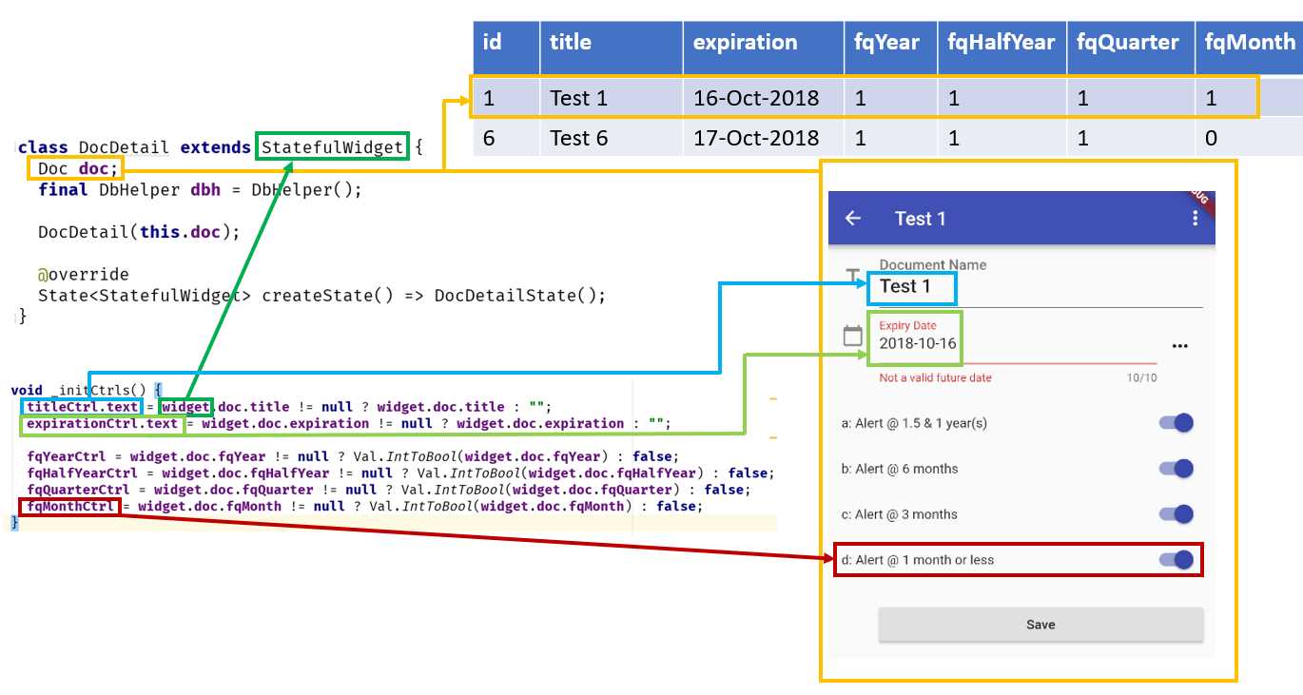Viewport: 1303px width, 695px height.
Task: Click the 'fqMonth' column header
Action: click(1249, 43)
